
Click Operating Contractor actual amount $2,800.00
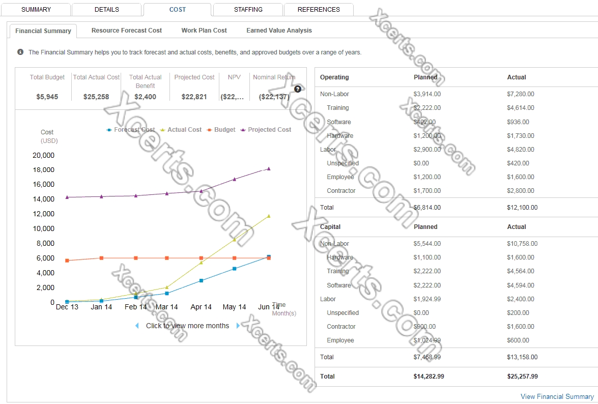521,191
